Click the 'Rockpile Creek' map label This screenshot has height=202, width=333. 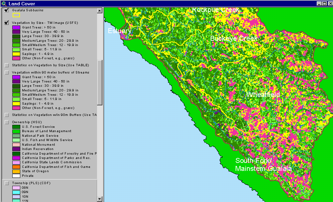216,10
